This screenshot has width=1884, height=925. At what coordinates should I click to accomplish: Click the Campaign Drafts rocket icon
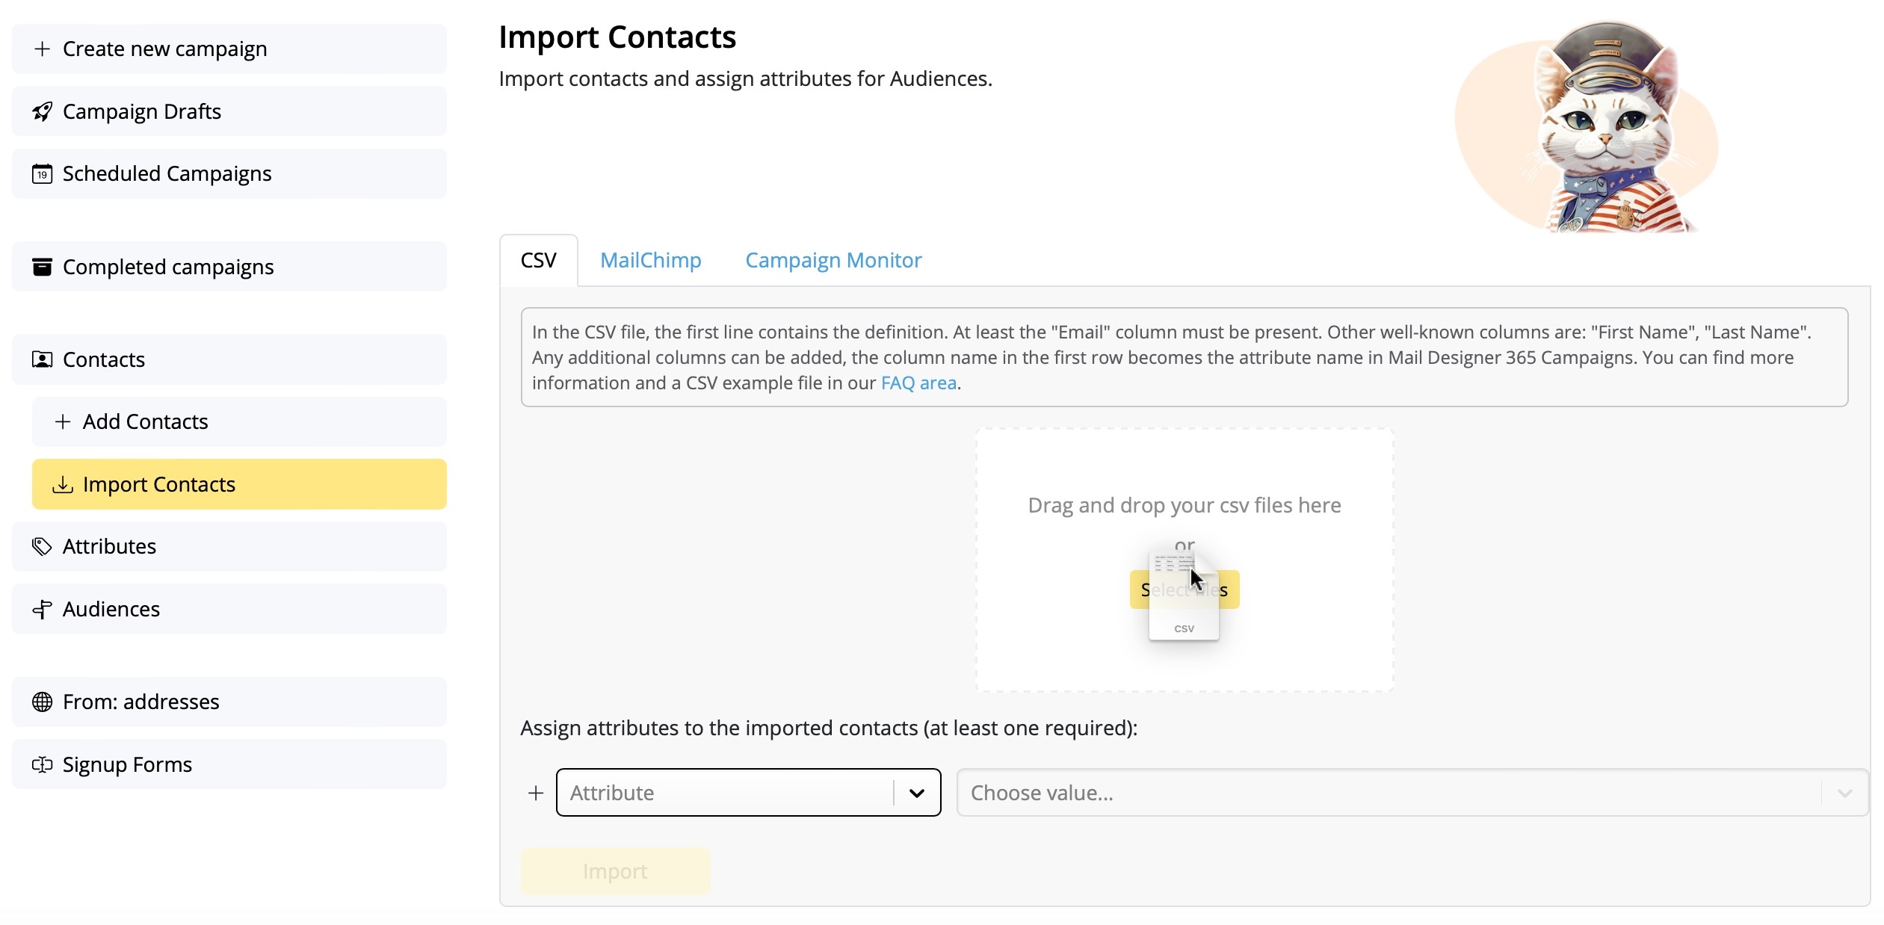coord(42,111)
